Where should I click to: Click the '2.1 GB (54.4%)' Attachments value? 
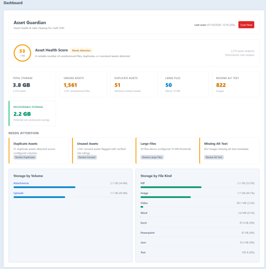pyautogui.click(x=118, y=183)
